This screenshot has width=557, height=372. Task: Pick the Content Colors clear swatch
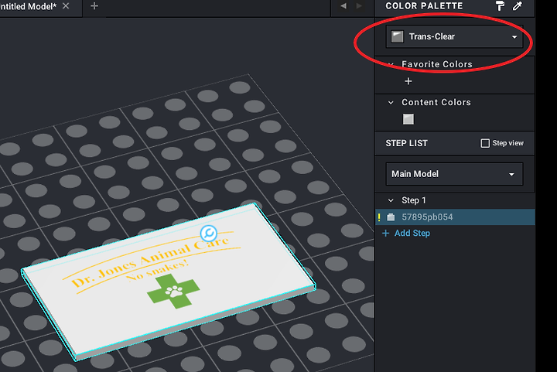pyautogui.click(x=408, y=119)
